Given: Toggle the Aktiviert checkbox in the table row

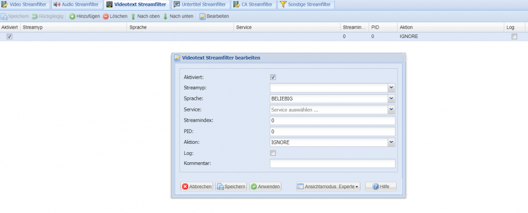Looking at the screenshot, I should pyautogui.click(x=10, y=37).
